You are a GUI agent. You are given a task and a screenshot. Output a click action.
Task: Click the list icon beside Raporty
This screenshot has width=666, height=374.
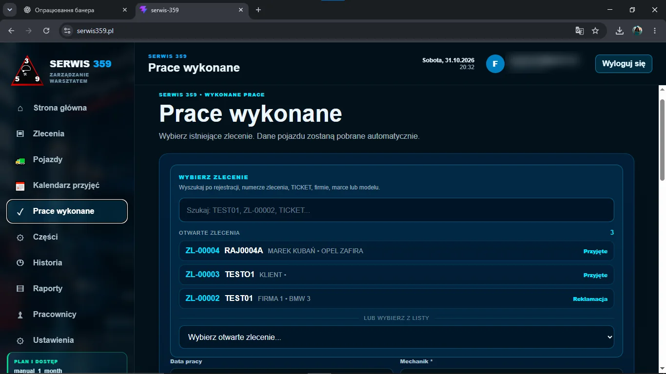pos(20,289)
